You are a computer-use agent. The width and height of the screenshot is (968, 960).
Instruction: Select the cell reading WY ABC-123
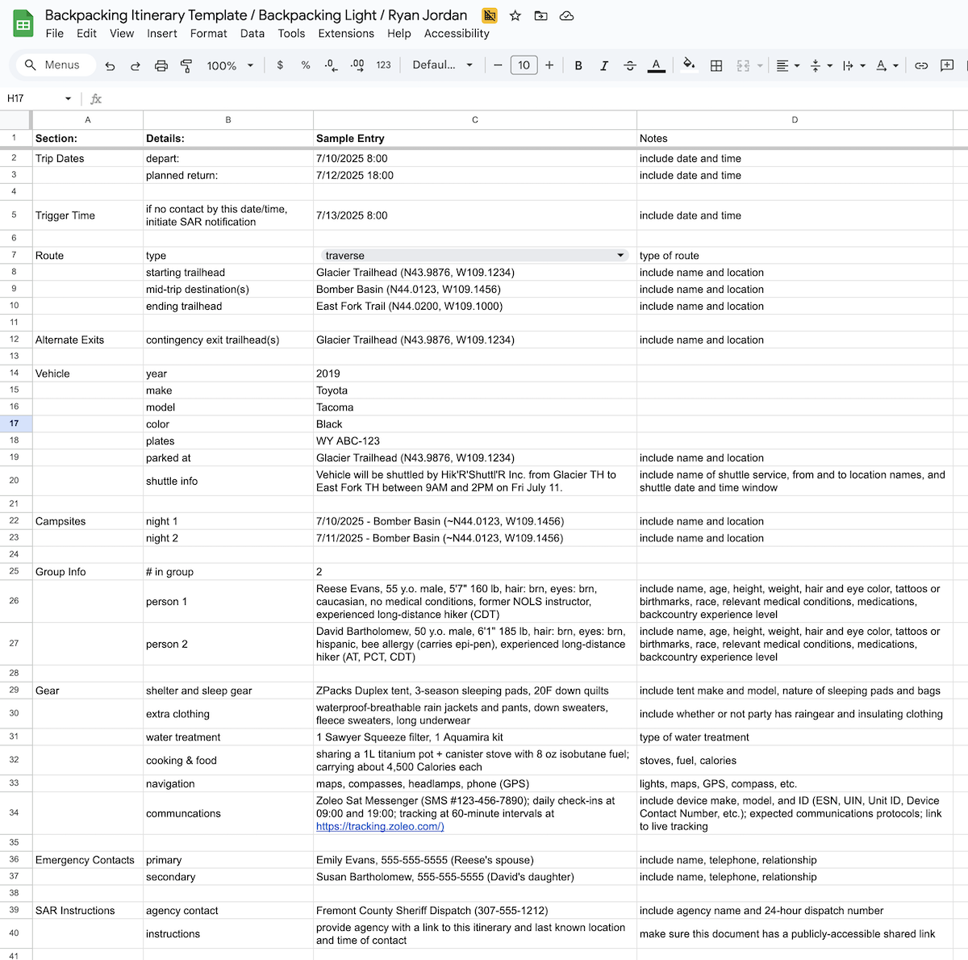[475, 441]
